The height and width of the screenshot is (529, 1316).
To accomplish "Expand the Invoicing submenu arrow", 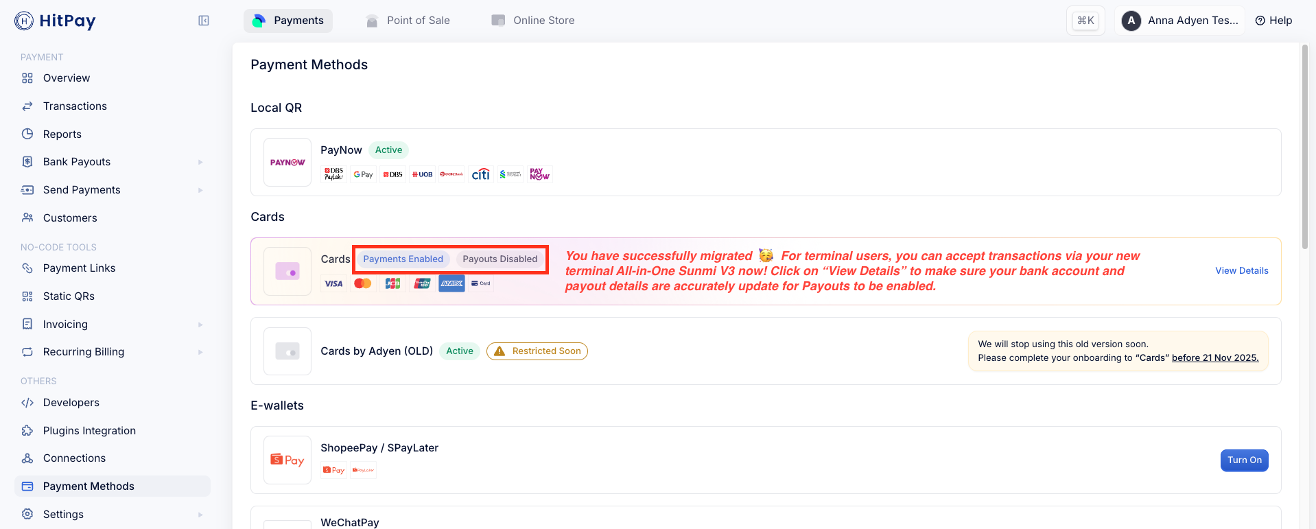I will (200, 325).
